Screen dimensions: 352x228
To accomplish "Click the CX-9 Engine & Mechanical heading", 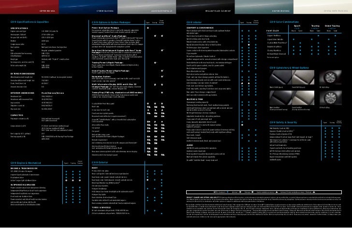I will 26,163.
